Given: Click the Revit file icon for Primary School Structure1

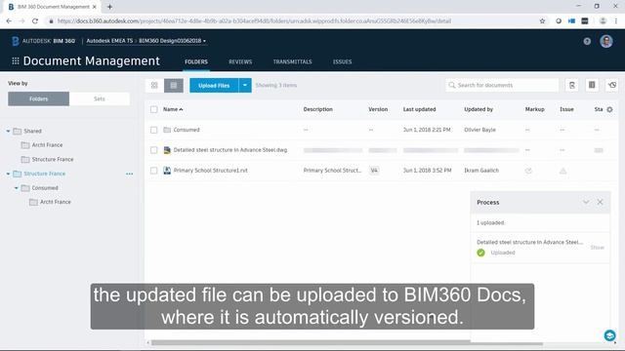Looking at the screenshot, I should pyautogui.click(x=167, y=171).
